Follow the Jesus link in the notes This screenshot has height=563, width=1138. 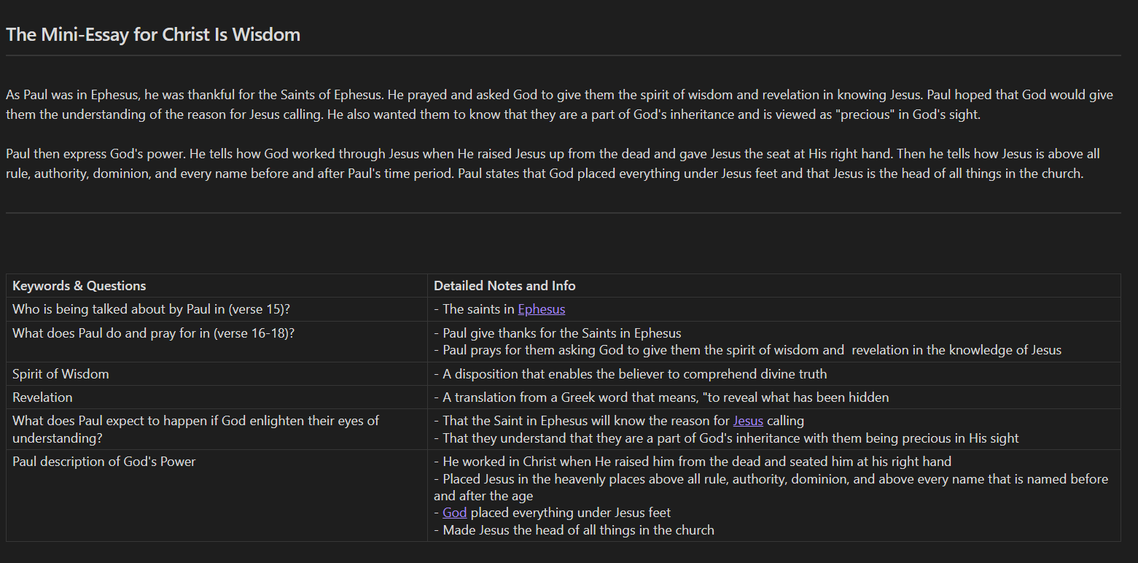coord(748,421)
